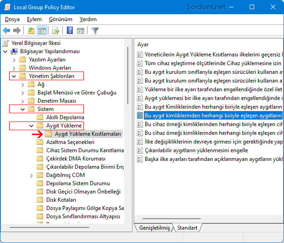Click the Back arrow toolbar icon
The height and width of the screenshot is (243, 284).
pos(6,30)
